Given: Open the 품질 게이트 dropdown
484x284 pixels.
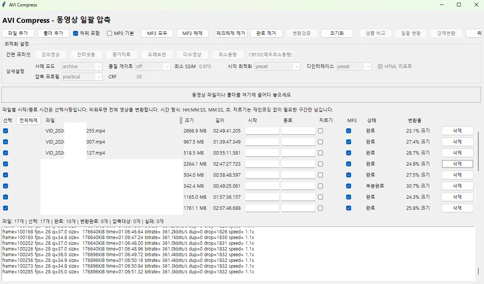Looking at the screenshot, I should pos(153,66).
